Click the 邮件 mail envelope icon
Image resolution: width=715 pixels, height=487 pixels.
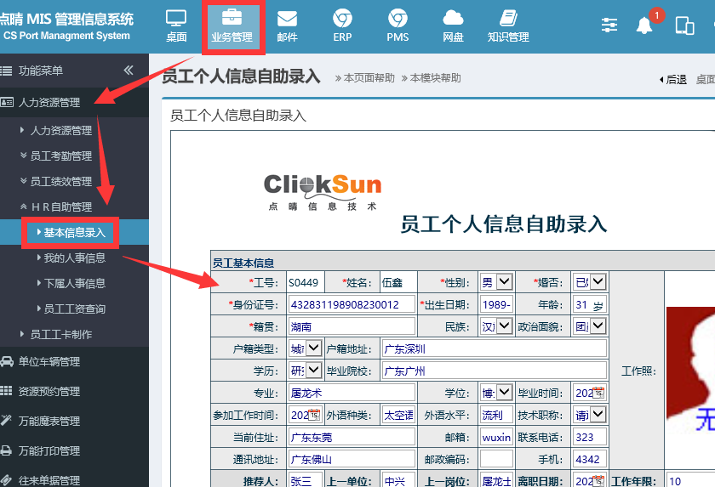point(287,25)
